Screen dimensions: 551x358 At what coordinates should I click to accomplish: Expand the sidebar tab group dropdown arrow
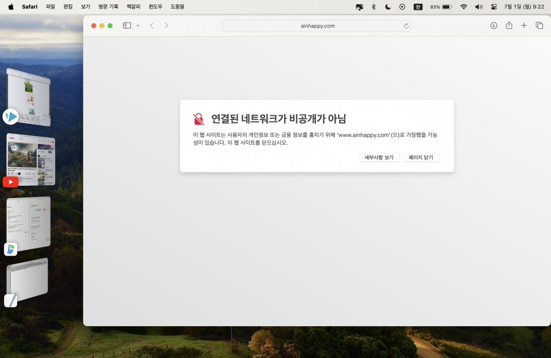[138, 26]
